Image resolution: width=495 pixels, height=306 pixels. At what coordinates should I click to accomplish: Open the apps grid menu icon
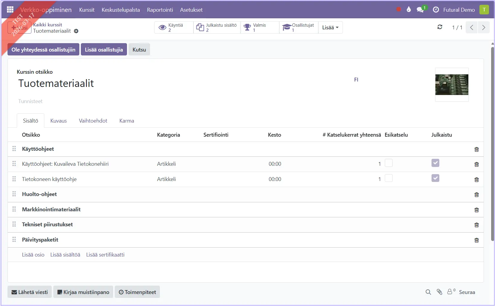pyautogui.click(x=10, y=10)
